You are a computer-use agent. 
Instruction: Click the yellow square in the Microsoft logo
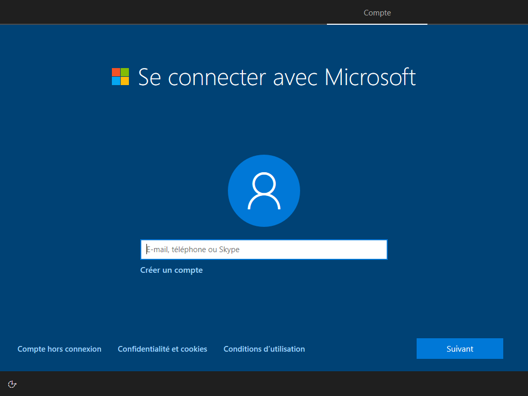(125, 81)
